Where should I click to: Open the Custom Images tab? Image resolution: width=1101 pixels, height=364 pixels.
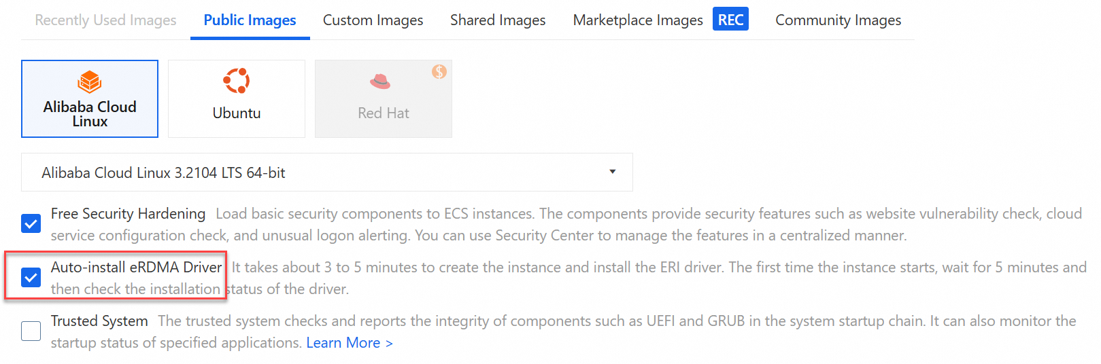tap(373, 20)
